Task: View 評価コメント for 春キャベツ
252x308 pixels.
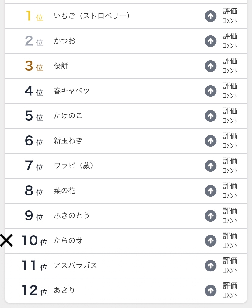Action: point(230,91)
